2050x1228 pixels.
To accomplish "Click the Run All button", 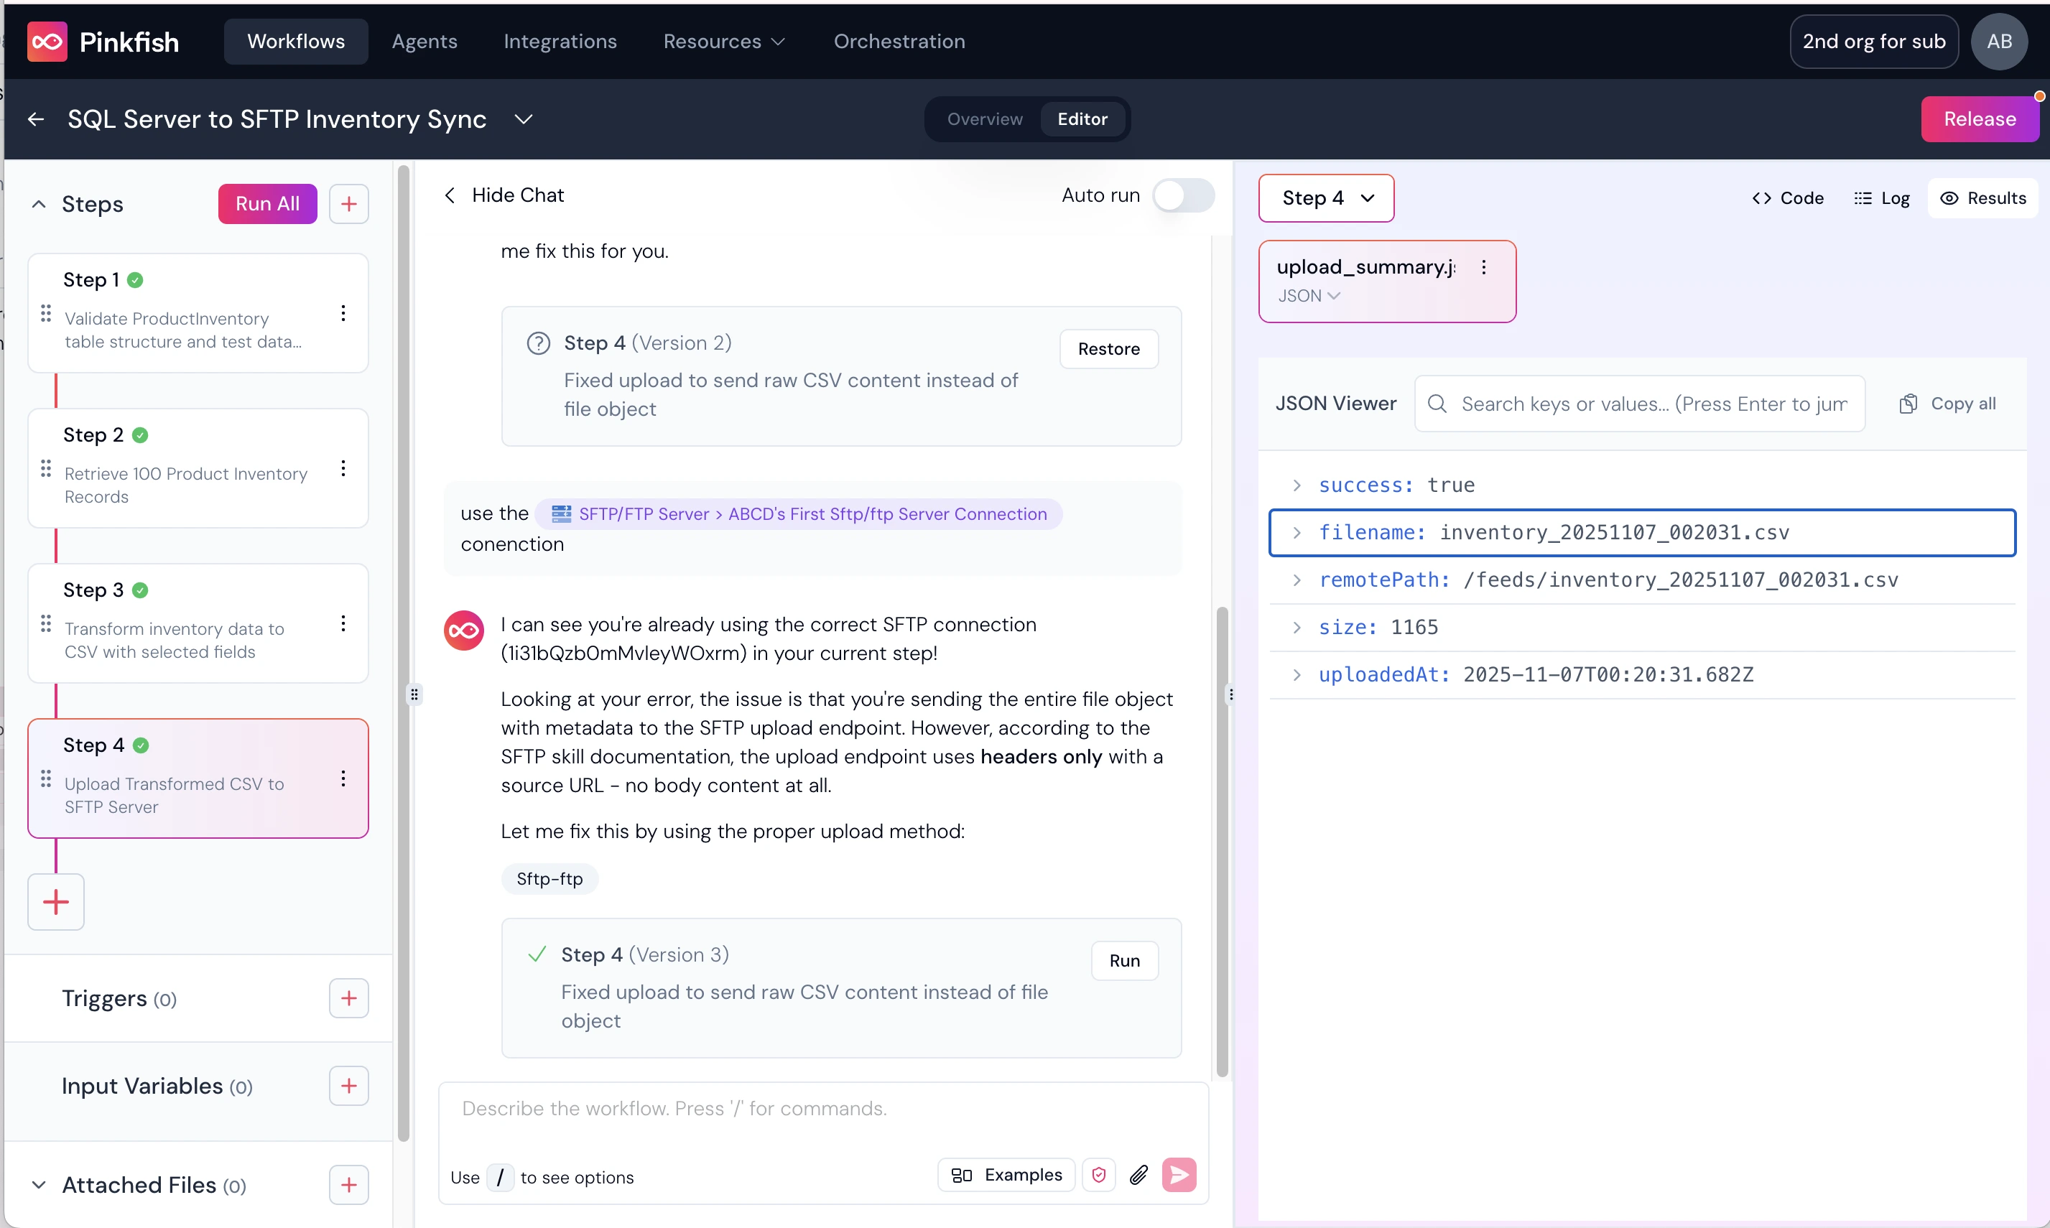I will [266, 203].
